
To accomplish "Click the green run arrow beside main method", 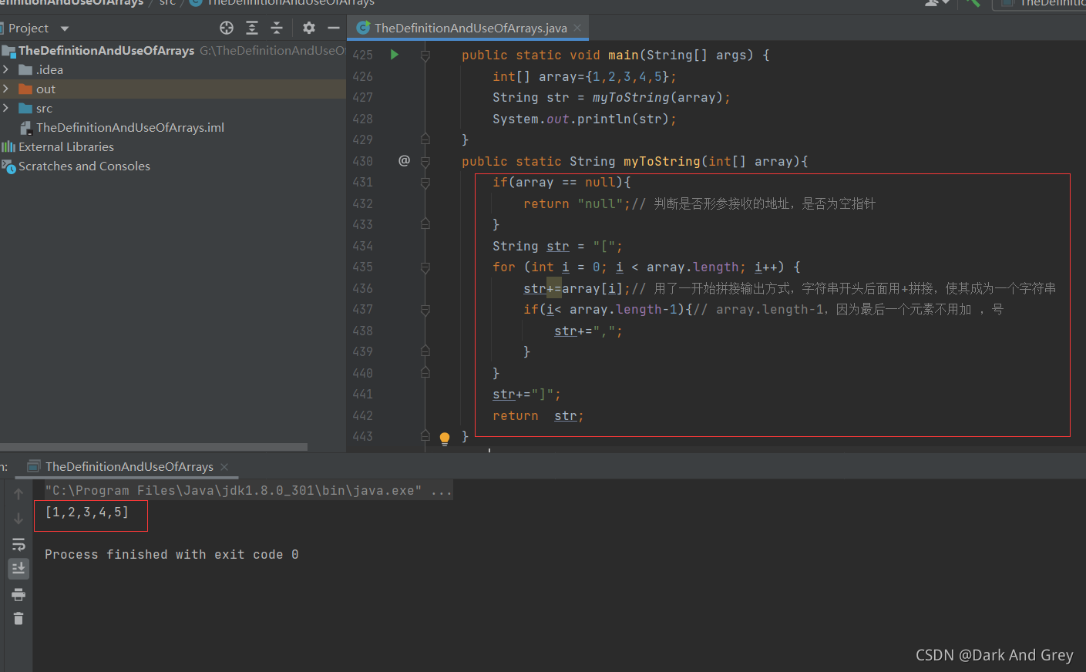I will (x=395, y=55).
